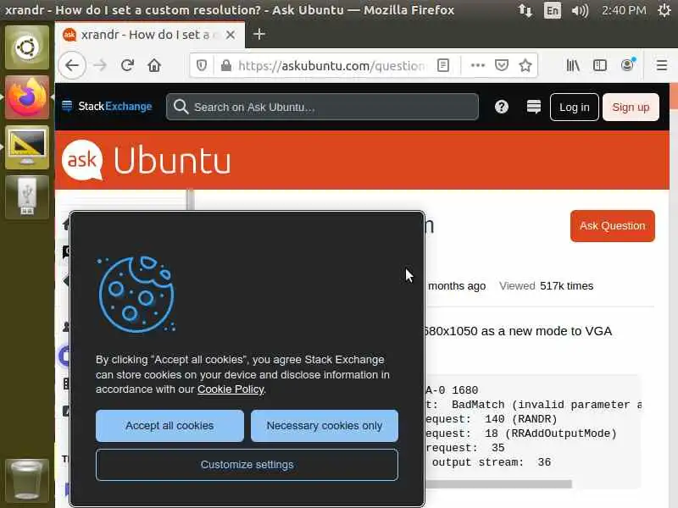This screenshot has width=678, height=508.
Task: Toggle reader view in the address bar
Action: pyautogui.click(x=443, y=65)
